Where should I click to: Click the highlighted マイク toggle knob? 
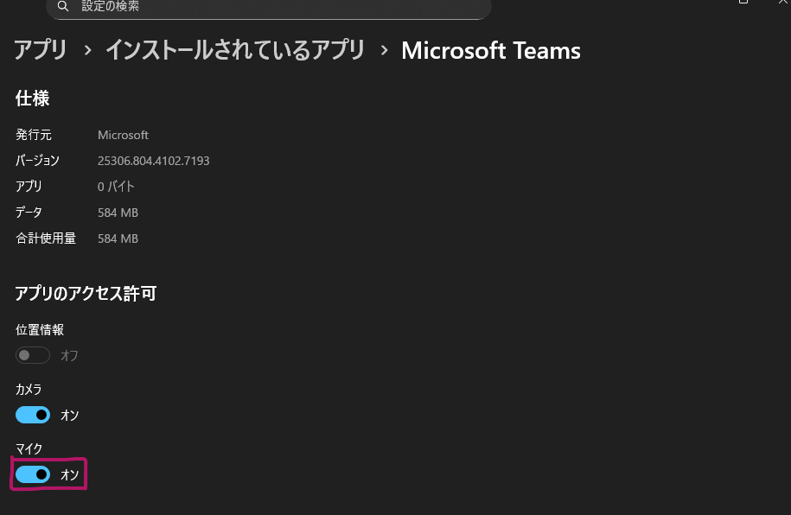(x=40, y=474)
